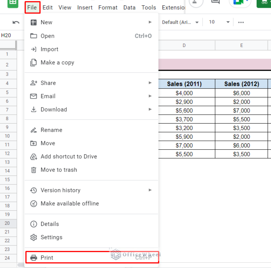Click the Google Sheets logo icon
271x268 pixels.
coord(13,3)
